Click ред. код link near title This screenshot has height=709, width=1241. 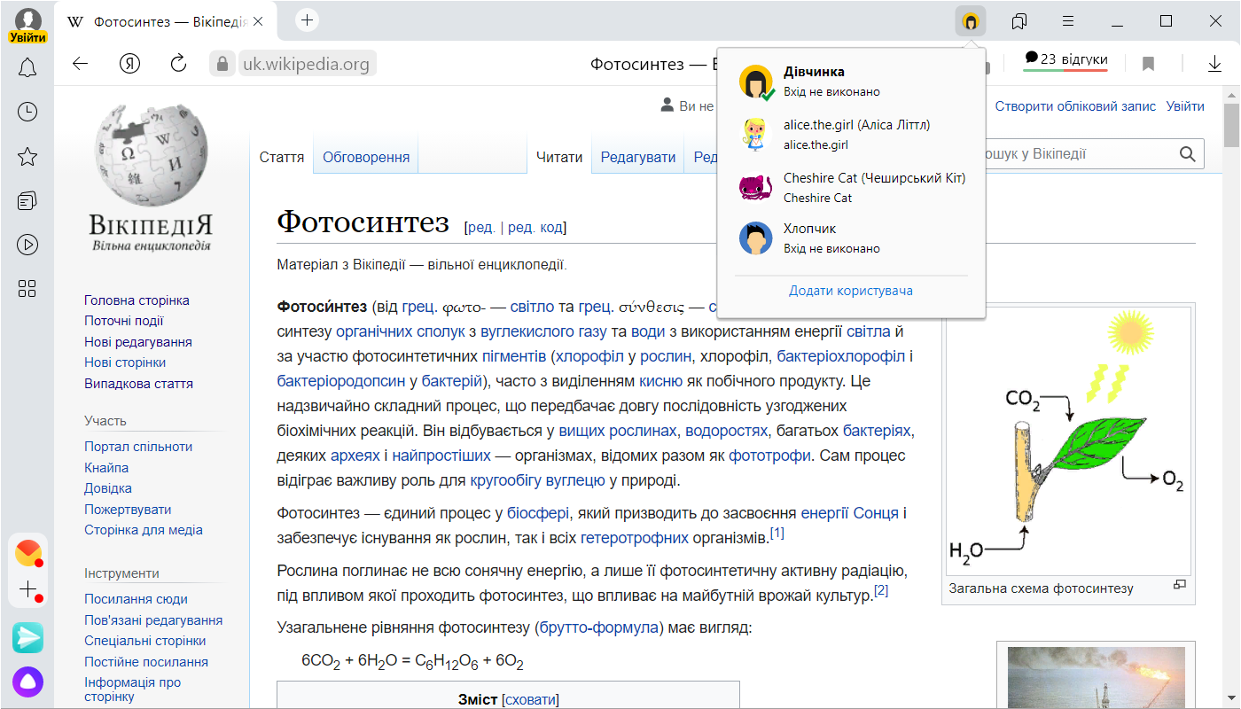coord(536,228)
